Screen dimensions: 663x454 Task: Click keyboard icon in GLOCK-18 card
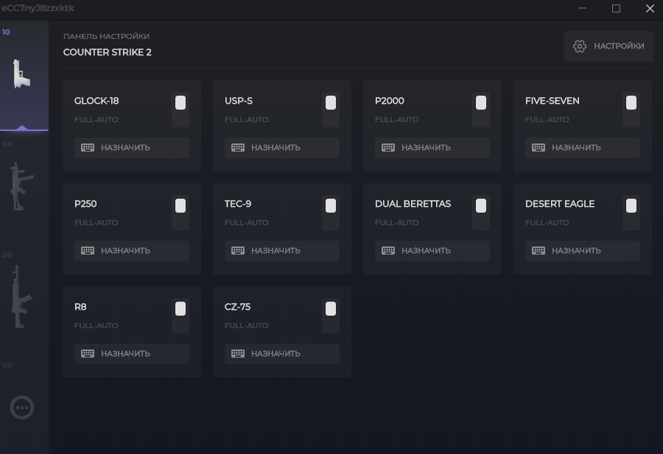tap(88, 147)
